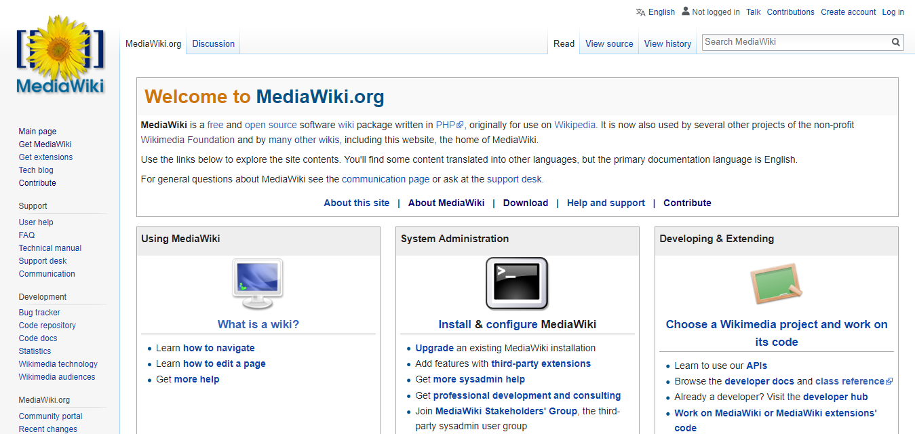915x434 pixels.
Task: Open the View source tab
Action: point(609,43)
